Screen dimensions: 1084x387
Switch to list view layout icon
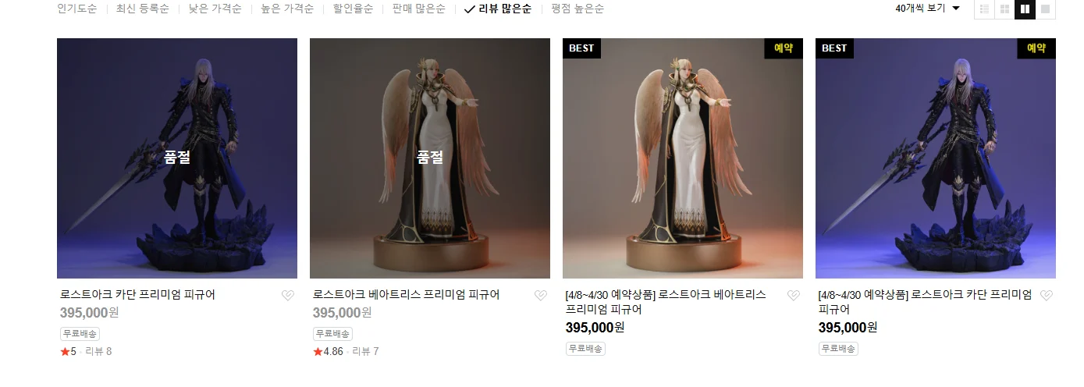coord(985,9)
